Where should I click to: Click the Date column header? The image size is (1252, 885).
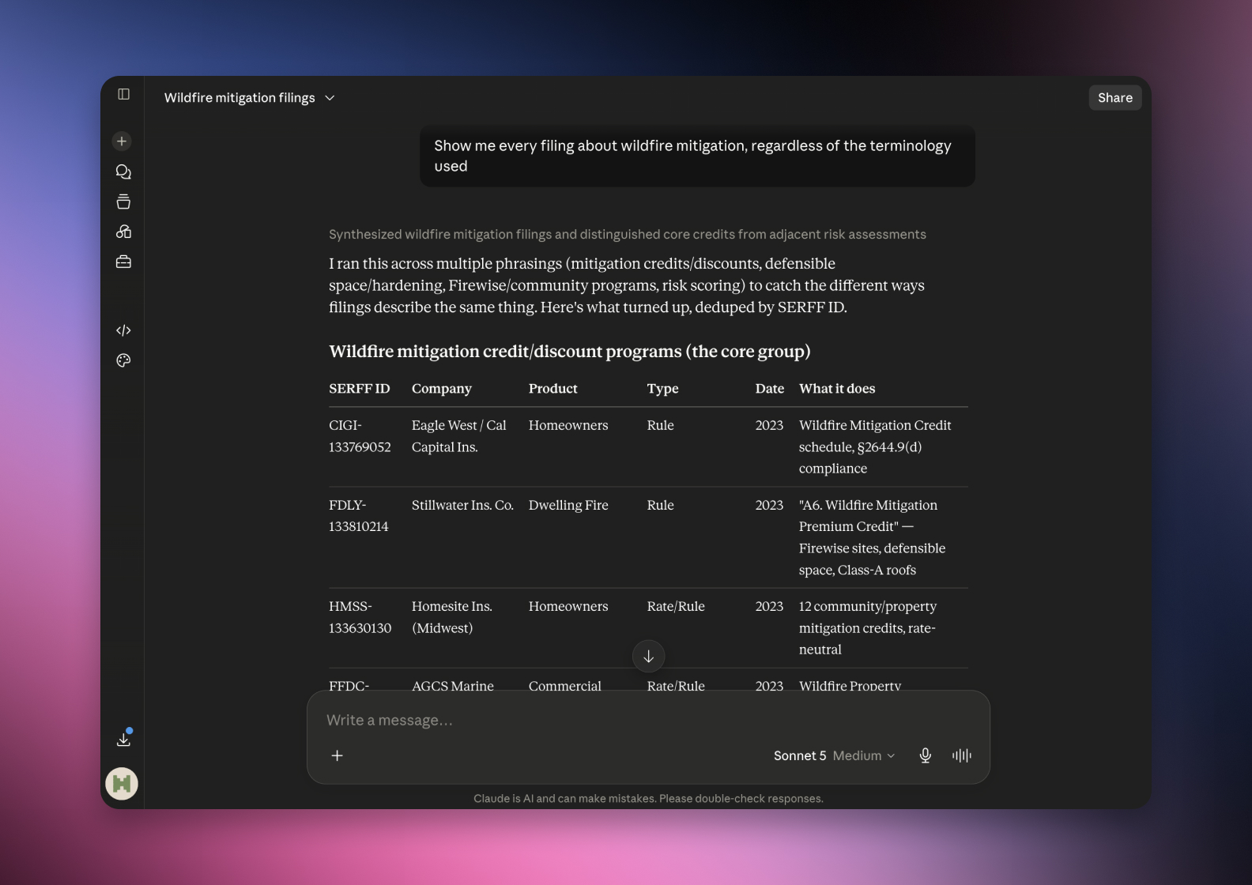click(770, 389)
